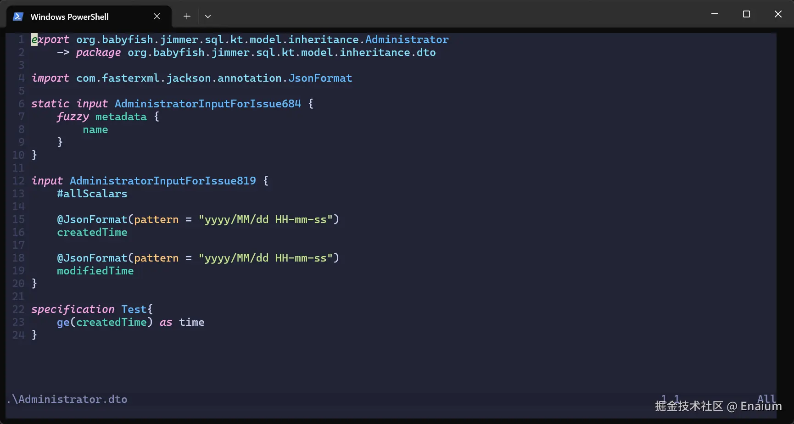Click the JsonFormat import on line 4

[x=320, y=78]
